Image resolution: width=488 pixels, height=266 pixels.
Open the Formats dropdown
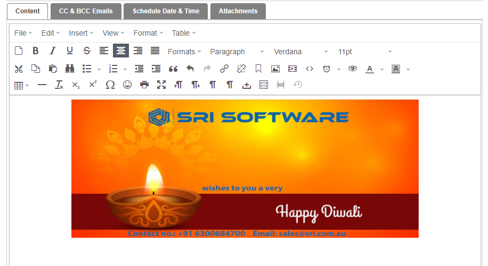[x=184, y=52]
